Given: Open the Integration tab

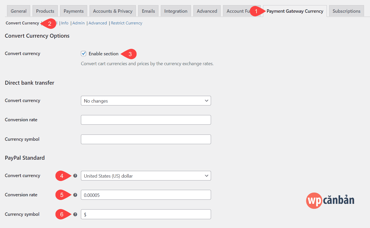Looking at the screenshot, I should coord(176,11).
